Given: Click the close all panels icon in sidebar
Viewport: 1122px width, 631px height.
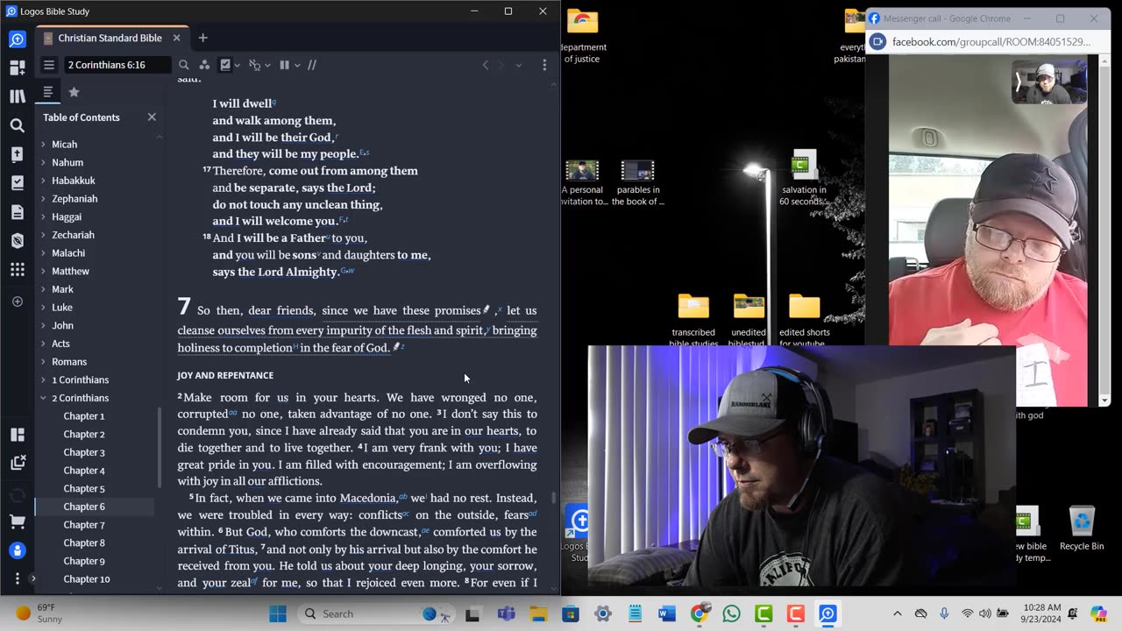Looking at the screenshot, I should pos(18,463).
